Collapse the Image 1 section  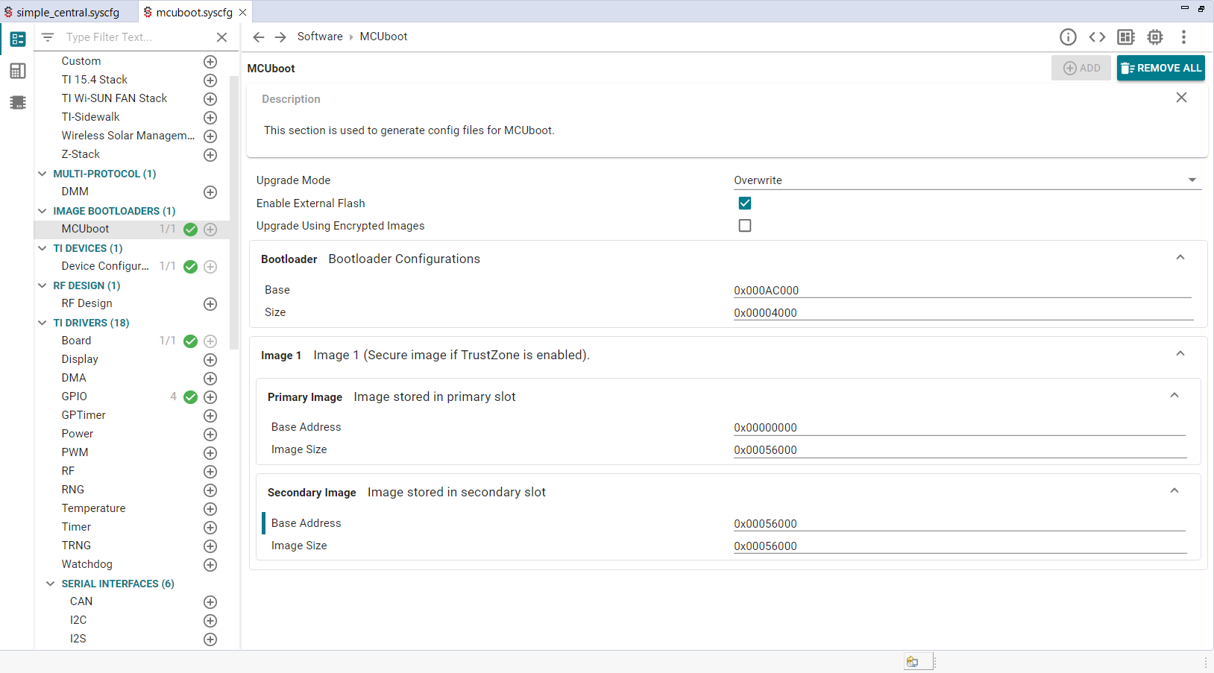click(1180, 354)
